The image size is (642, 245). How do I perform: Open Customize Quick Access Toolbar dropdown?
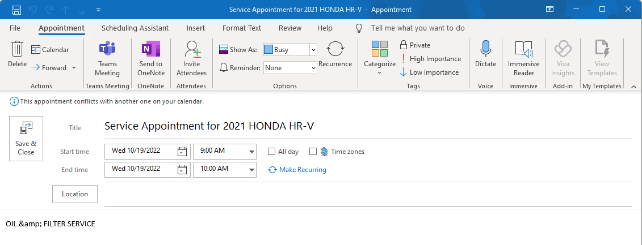(x=98, y=10)
